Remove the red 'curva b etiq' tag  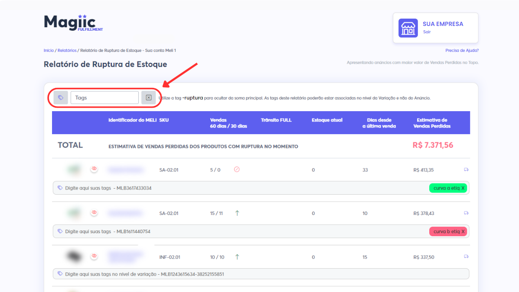[463, 231]
